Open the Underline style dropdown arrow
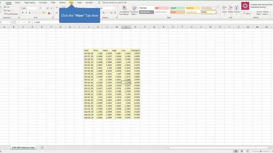 tap(32, 13)
